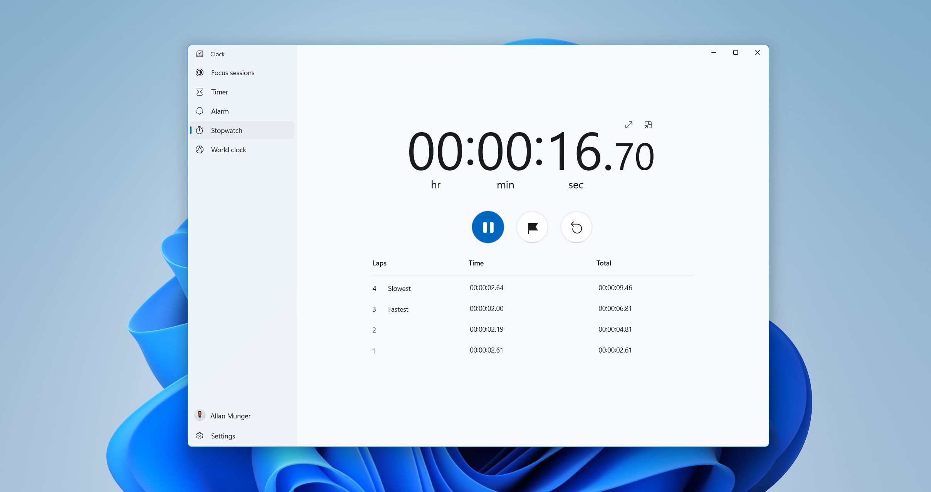This screenshot has width=931, height=492.
Task: Pin stopwatch in compact always-on-top mode
Action: tap(647, 125)
